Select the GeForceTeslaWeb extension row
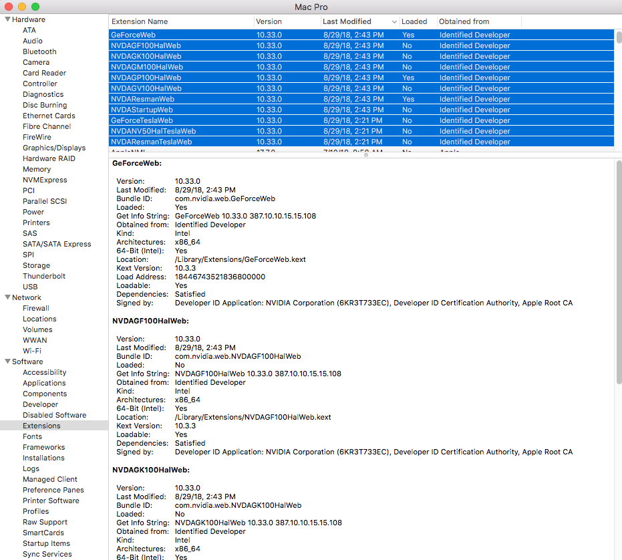This screenshot has height=560, width=622. tap(361, 120)
